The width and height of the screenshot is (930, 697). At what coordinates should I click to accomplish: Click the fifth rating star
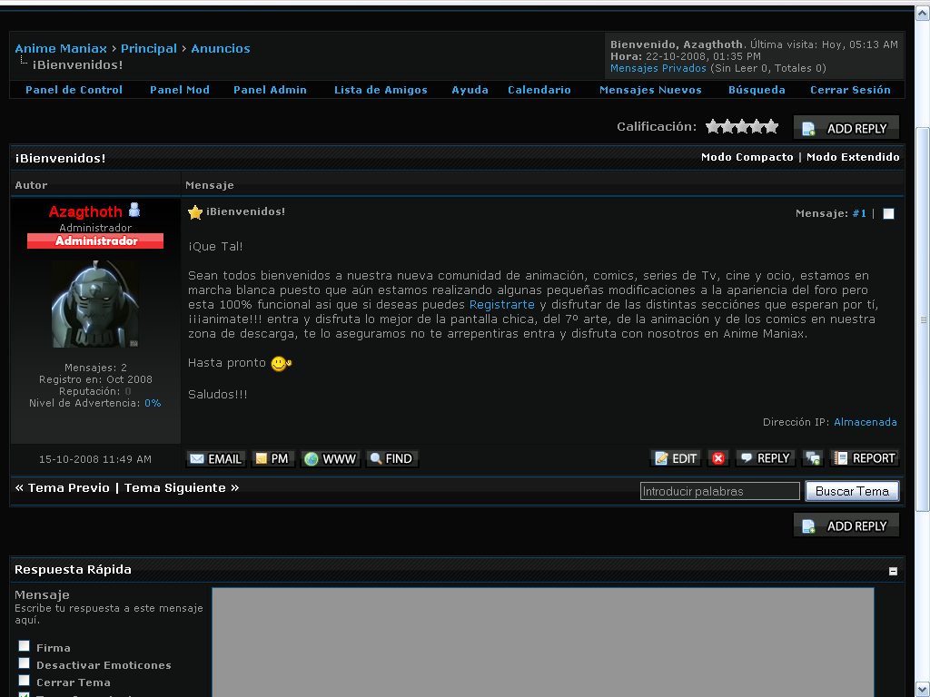coord(771,127)
